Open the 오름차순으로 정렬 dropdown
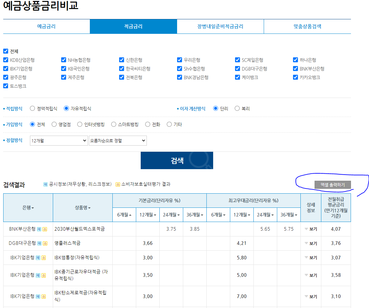Screen dimensions: 369x308 (x=118, y=140)
